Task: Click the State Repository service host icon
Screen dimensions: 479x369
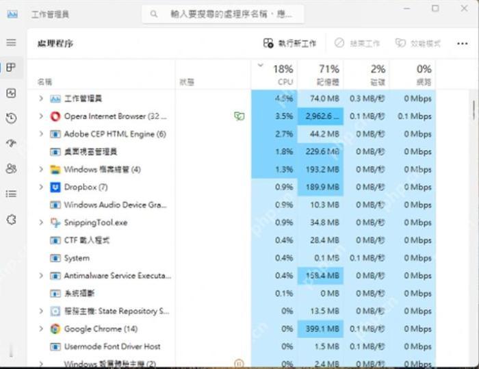Action: [55, 311]
